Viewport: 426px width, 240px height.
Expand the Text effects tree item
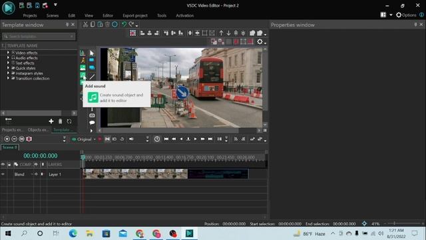pos(8,63)
